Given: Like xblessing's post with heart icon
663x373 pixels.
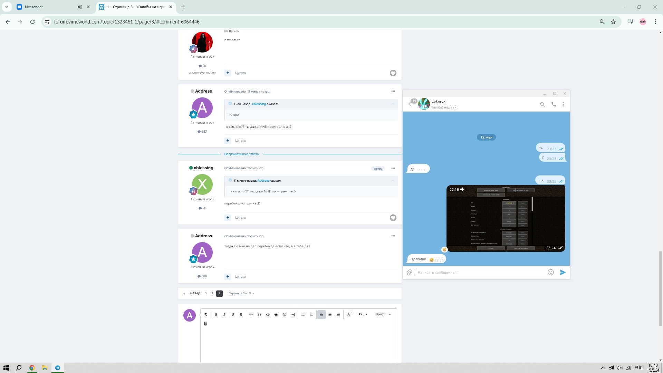Looking at the screenshot, I should click(x=393, y=218).
